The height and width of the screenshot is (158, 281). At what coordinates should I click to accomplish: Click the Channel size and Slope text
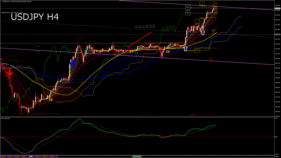(12, 12)
